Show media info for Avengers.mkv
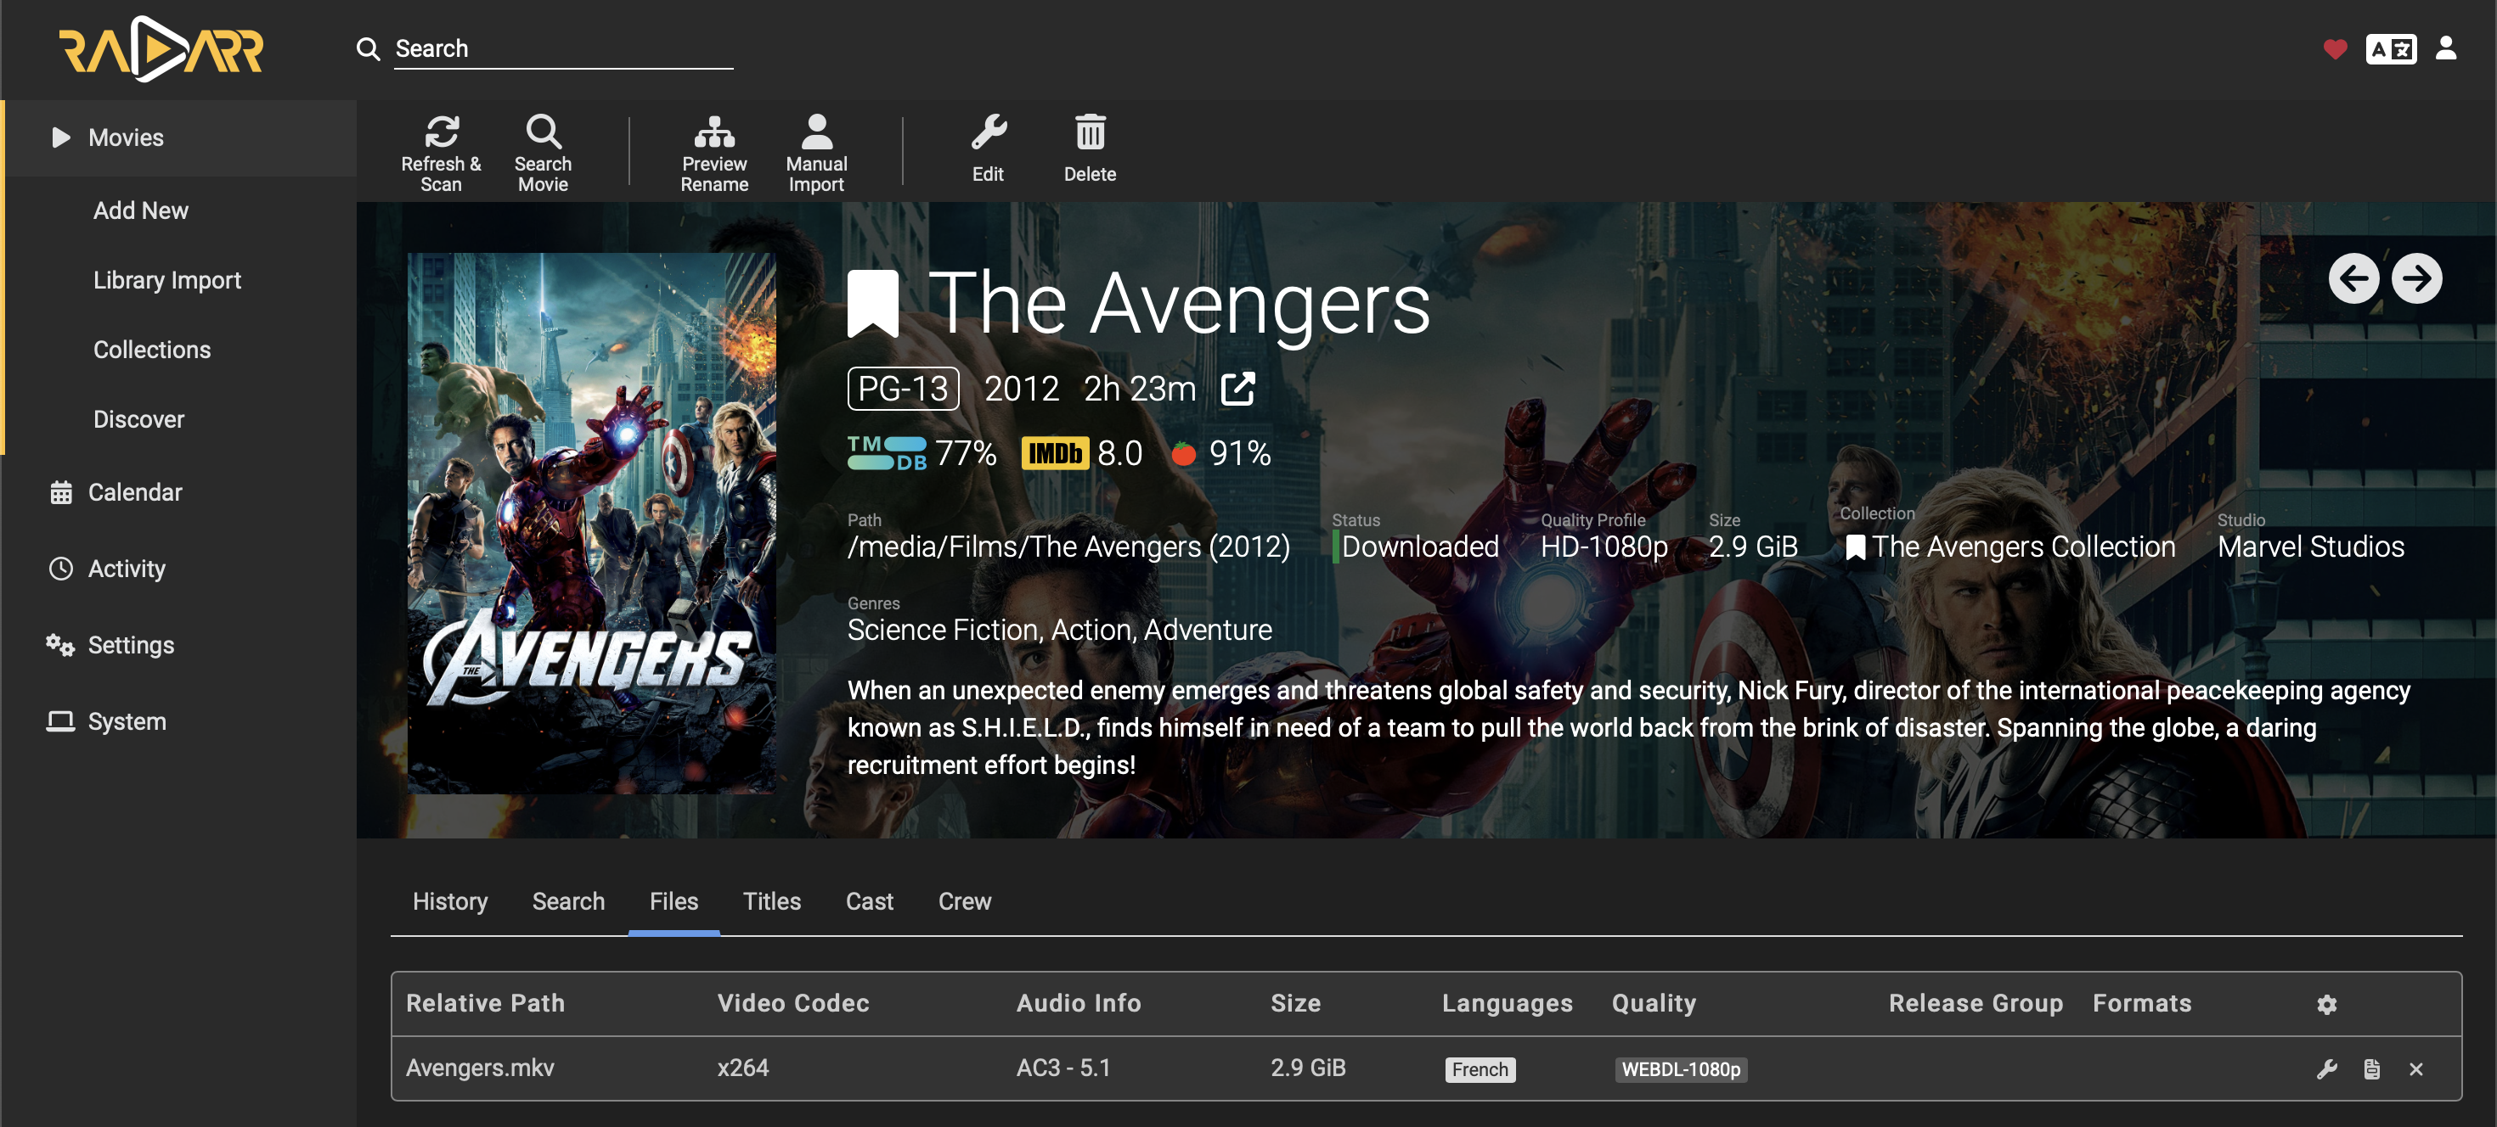This screenshot has width=2497, height=1127. point(2371,1069)
